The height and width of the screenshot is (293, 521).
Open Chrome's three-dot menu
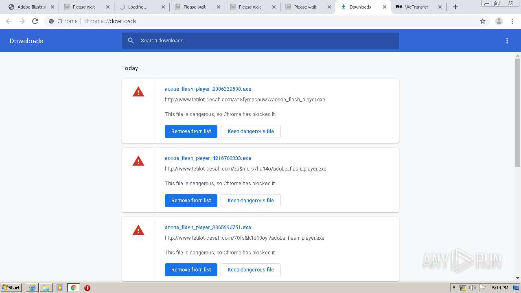[x=512, y=21]
